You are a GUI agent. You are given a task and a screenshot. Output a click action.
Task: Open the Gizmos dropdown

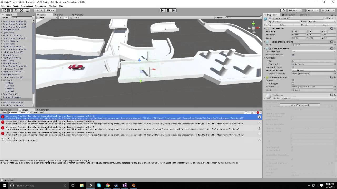219,18
